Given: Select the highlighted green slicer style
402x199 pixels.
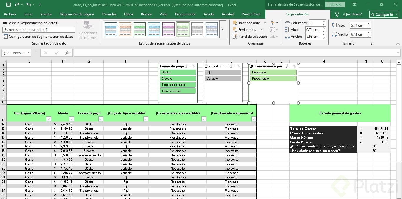Looking at the screenshot, I should (x=183, y=29).
